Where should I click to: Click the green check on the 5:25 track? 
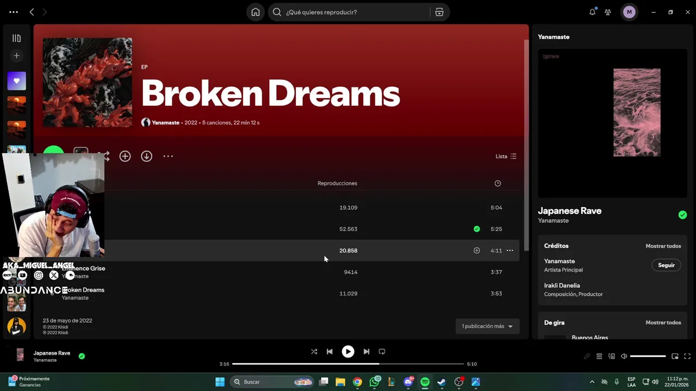tap(476, 229)
